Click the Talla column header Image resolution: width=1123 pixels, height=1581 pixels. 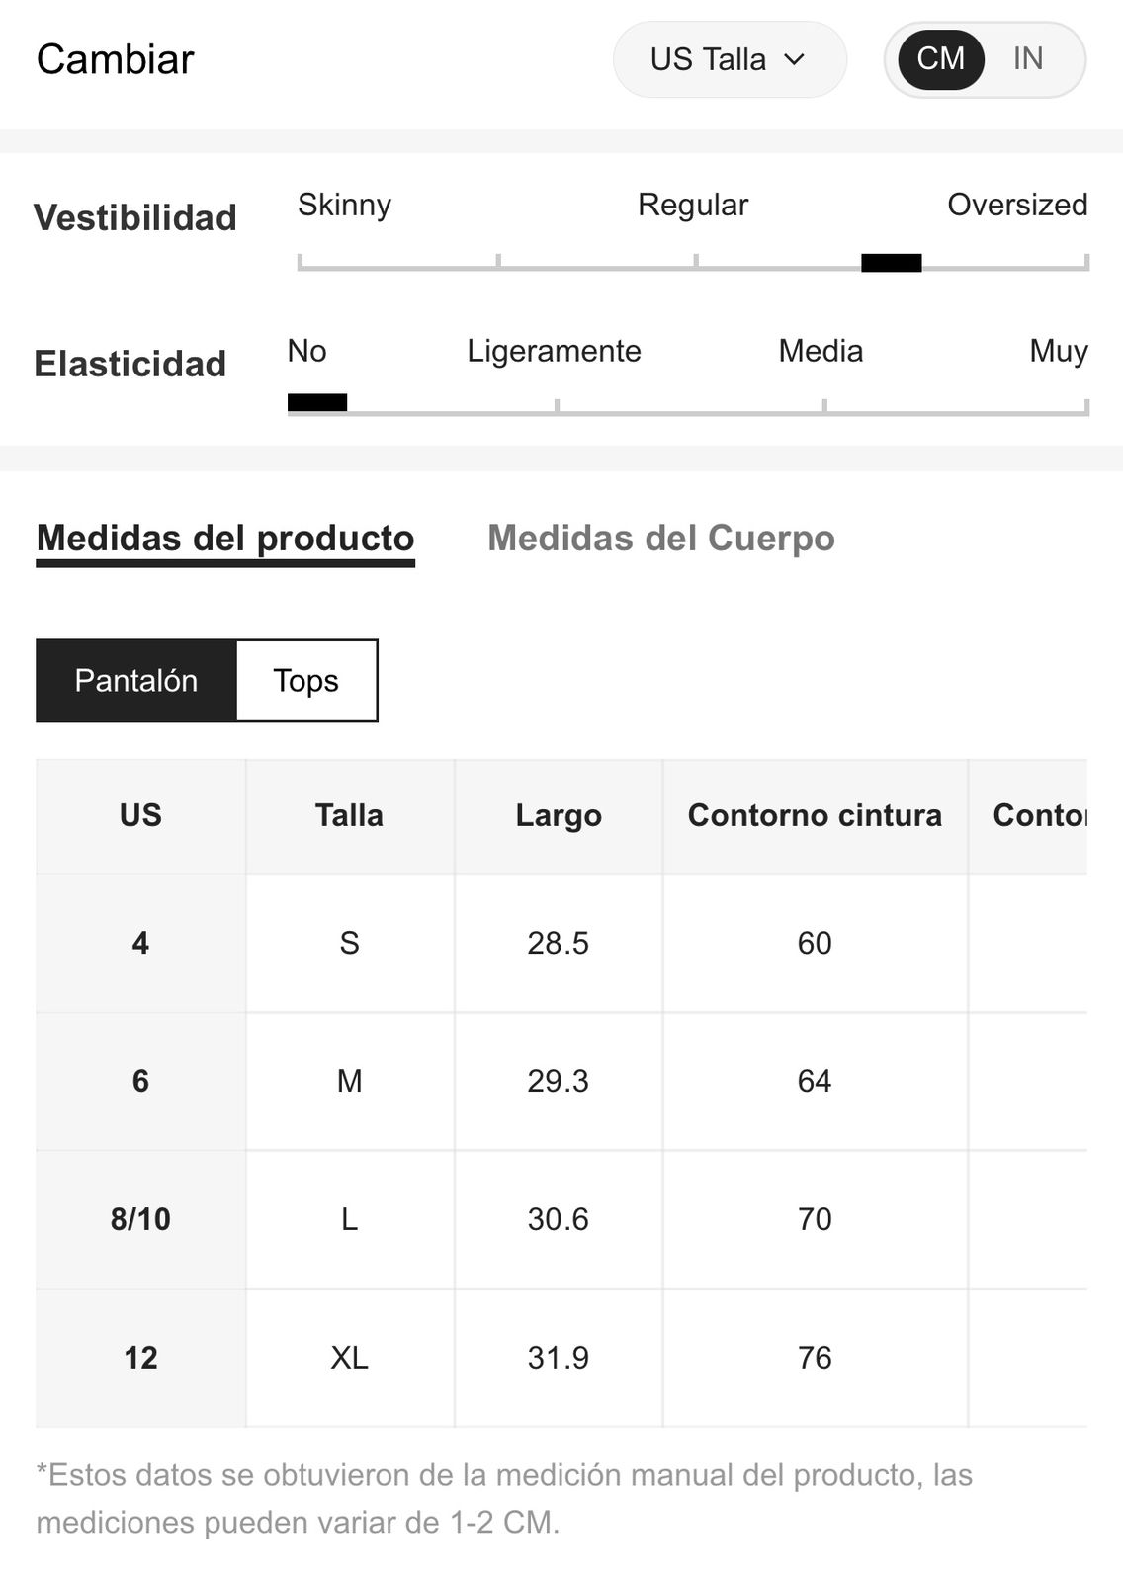(350, 816)
